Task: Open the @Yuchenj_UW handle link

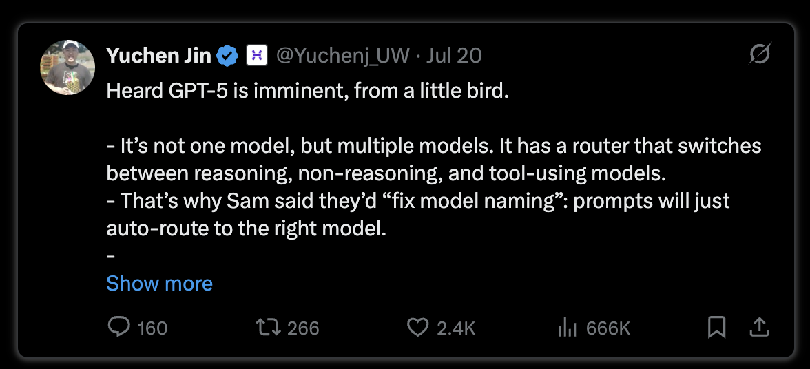Action: [x=343, y=56]
